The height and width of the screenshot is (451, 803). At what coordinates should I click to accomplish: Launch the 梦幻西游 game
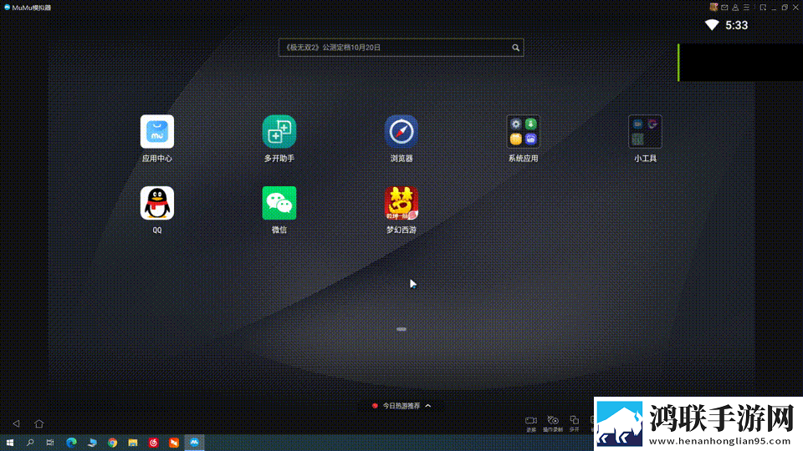(x=401, y=203)
